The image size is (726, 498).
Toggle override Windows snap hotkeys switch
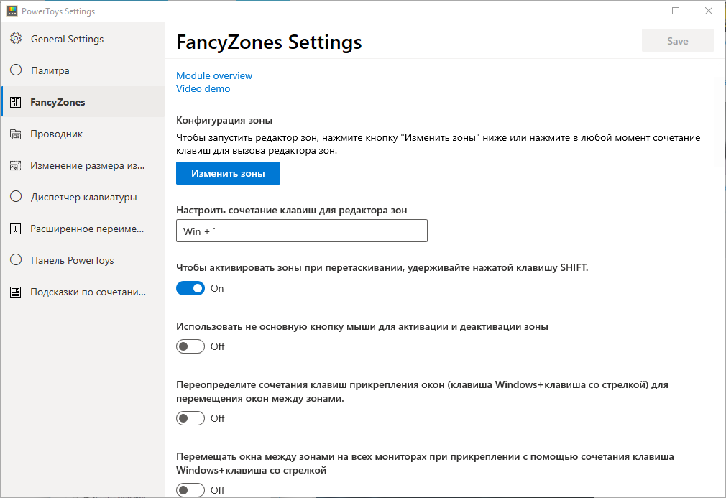click(190, 418)
